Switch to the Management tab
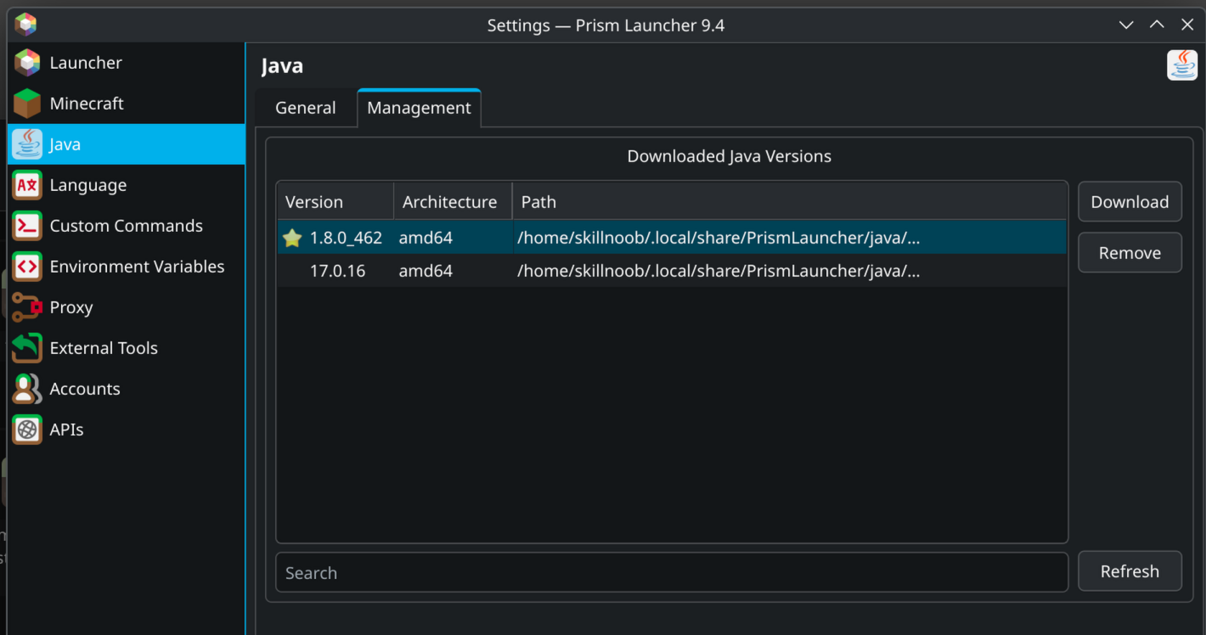The height and width of the screenshot is (635, 1206). coord(419,108)
